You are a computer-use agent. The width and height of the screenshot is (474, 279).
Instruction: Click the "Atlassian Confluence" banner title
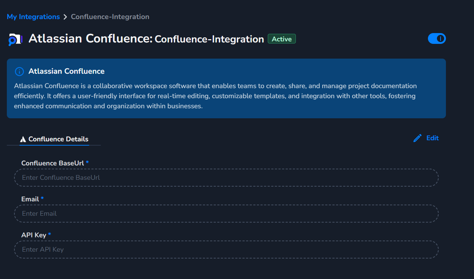tap(67, 71)
